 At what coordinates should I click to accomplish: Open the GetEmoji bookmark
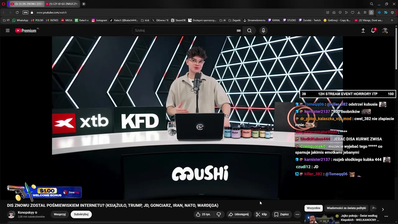click(337, 20)
